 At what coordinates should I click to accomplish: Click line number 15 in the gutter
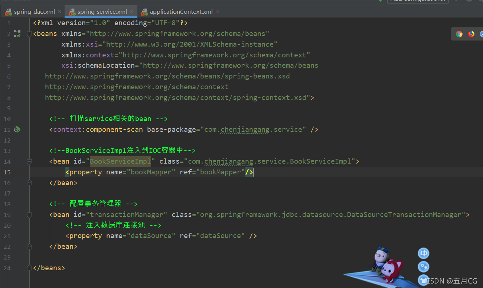[7, 172]
